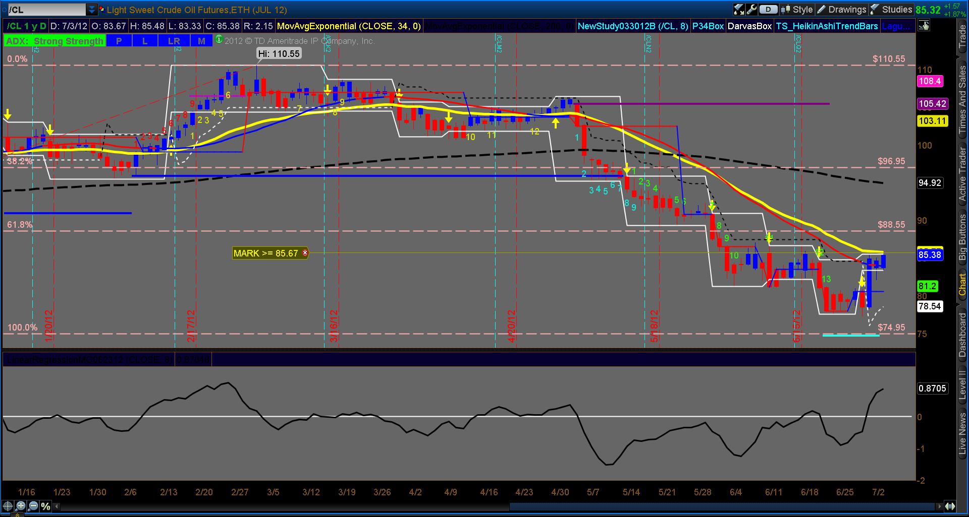Select the P34Box study label
Image resolution: width=969 pixels, height=517 pixels.
708,26
